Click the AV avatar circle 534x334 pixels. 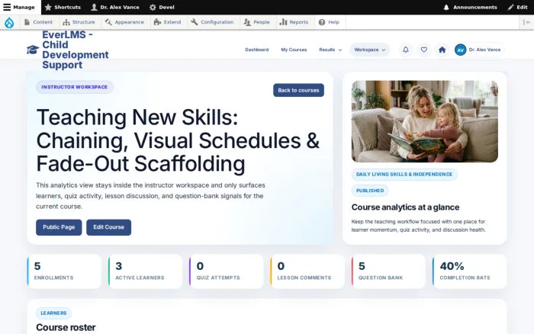click(461, 50)
